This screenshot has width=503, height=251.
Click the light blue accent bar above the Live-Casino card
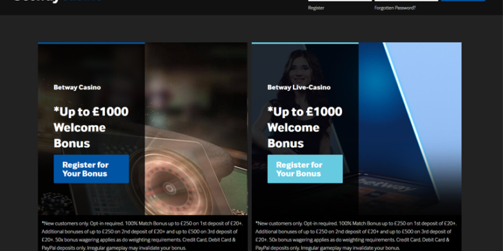(x=305, y=43)
